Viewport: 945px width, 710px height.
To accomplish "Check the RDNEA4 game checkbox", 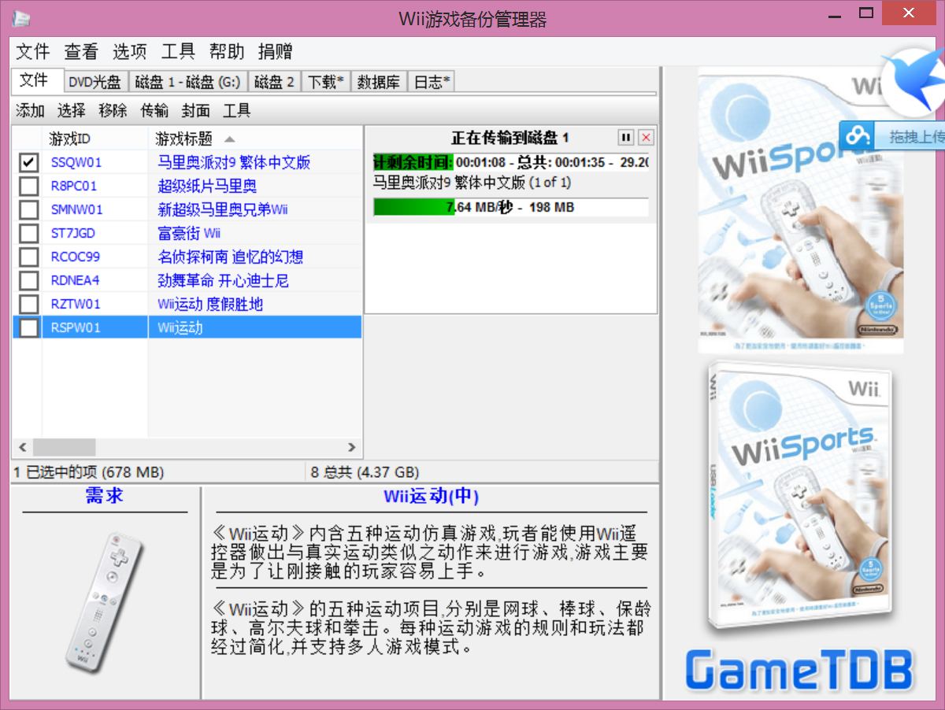I will click(x=29, y=280).
